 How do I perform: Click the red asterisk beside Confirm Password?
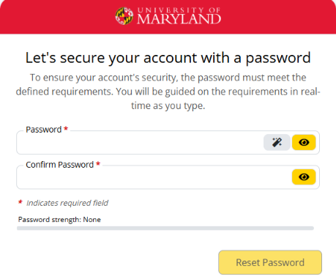(98, 163)
